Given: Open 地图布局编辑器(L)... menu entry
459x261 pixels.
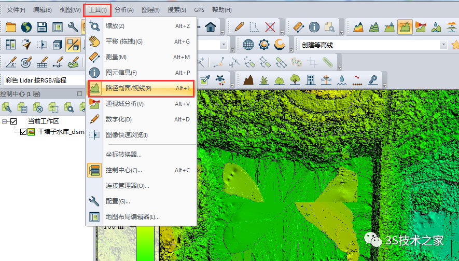Looking at the screenshot, I should tap(142, 217).
